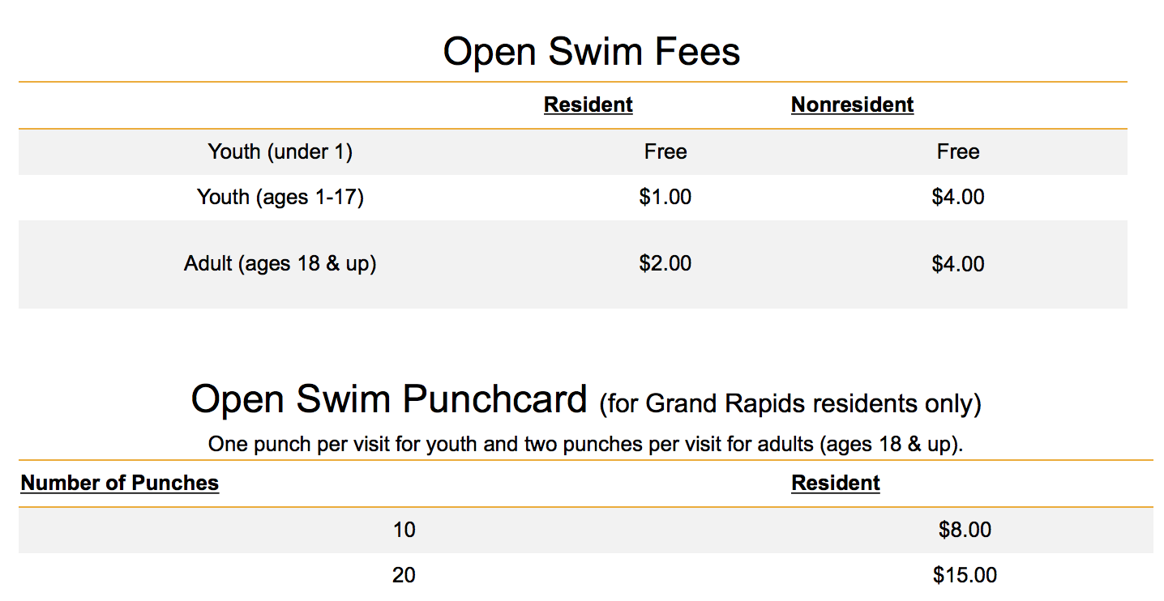Click the underlined Resident column header
This screenshot has height=601, width=1164.
(x=588, y=104)
